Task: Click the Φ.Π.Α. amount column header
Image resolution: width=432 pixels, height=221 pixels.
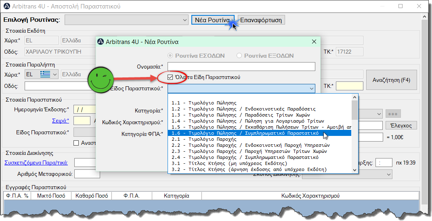Action: pos(132,196)
